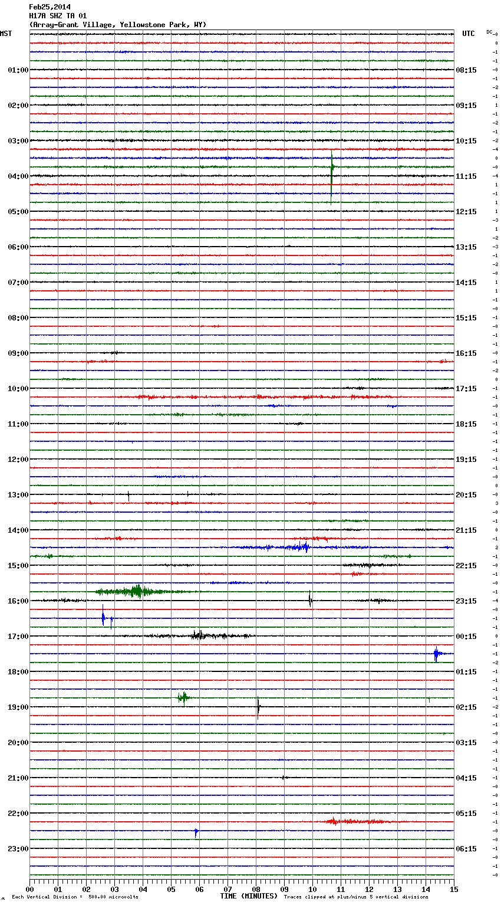The height and width of the screenshot is (905, 501).
Task: Select the 18:00 MST time label
Action: coord(18,672)
